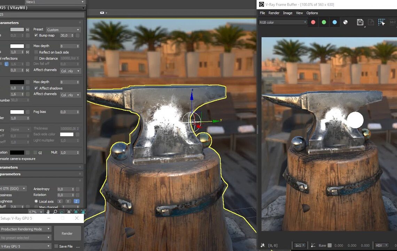Enable region render in the frame buffer
The height and width of the screenshot is (251, 397).
tap(381, 22)
